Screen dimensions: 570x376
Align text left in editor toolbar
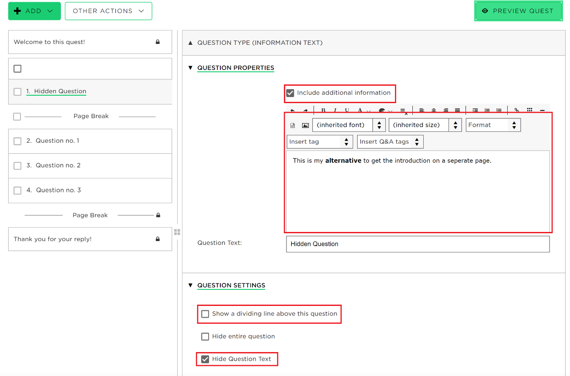point(422,111)
